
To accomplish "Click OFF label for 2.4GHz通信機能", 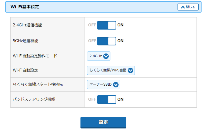I will 92,25.
